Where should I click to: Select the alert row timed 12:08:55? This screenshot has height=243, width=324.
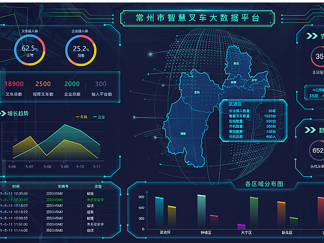tap(60, 218)
